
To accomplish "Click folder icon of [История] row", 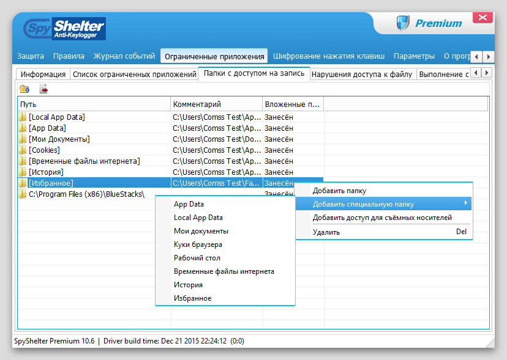I will coord(22,172).
